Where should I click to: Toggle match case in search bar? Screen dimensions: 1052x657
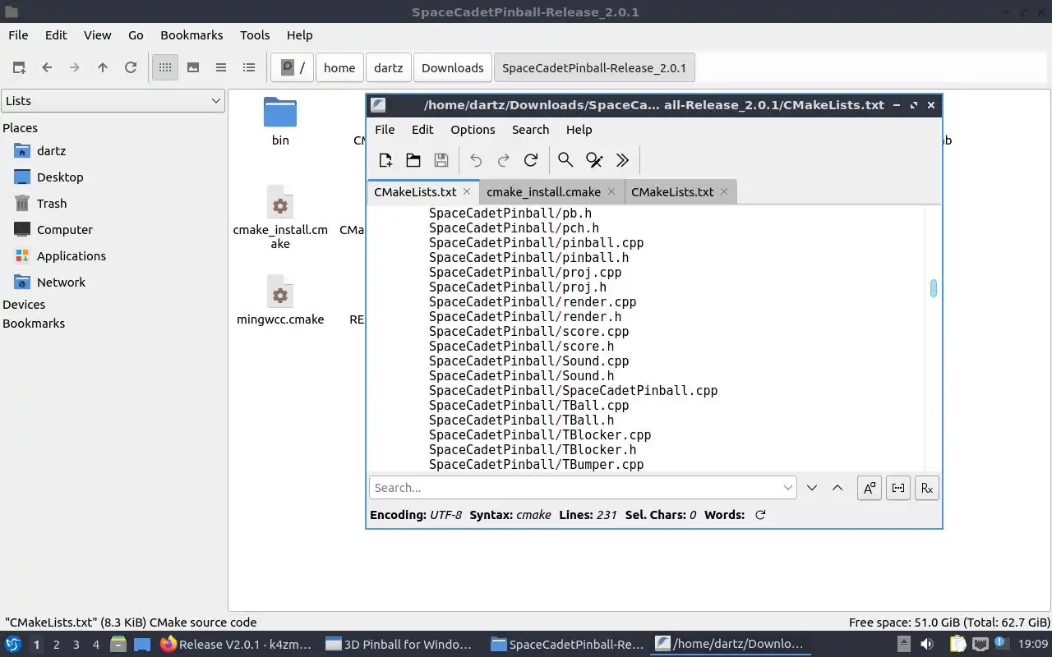click(869, 488)
